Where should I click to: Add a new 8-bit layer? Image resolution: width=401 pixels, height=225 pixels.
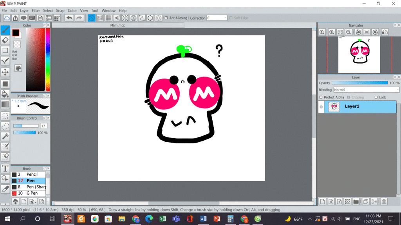click(x=331, y=202)
